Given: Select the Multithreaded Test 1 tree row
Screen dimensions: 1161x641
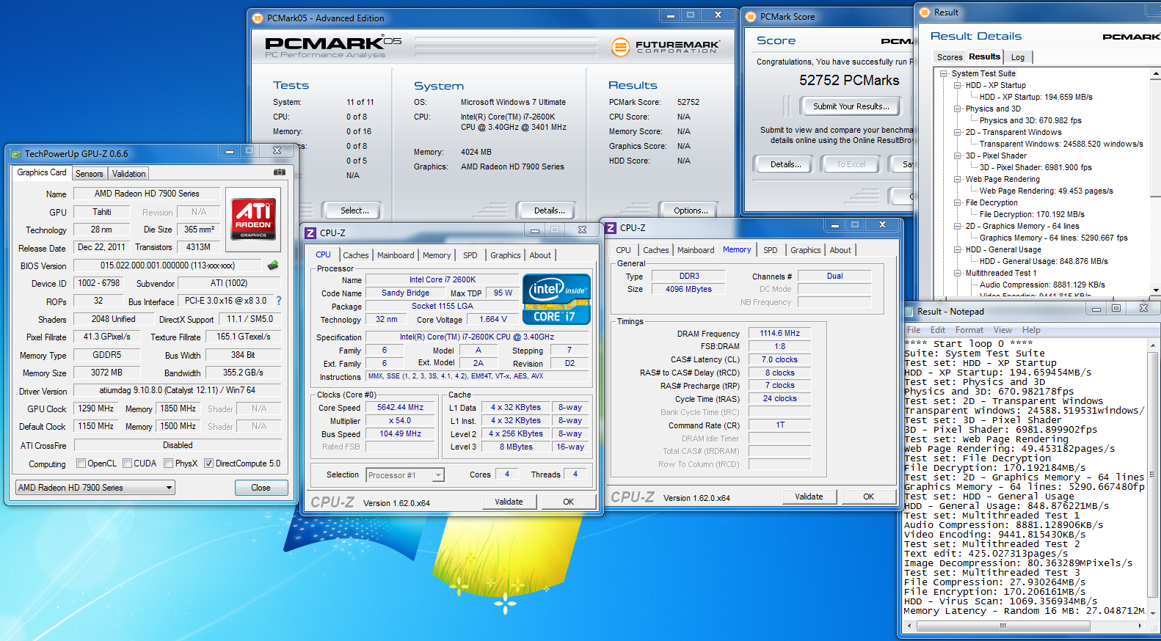Looking at the screenshot, I should tap(1001, 273).
